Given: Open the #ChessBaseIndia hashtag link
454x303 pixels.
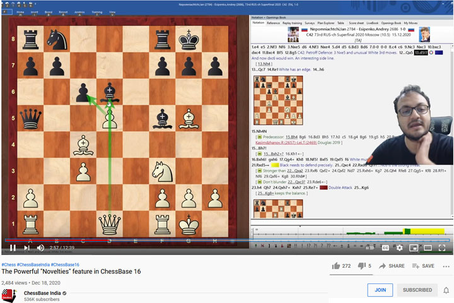Looking at the screenshot, I should (x=33, y=264).
